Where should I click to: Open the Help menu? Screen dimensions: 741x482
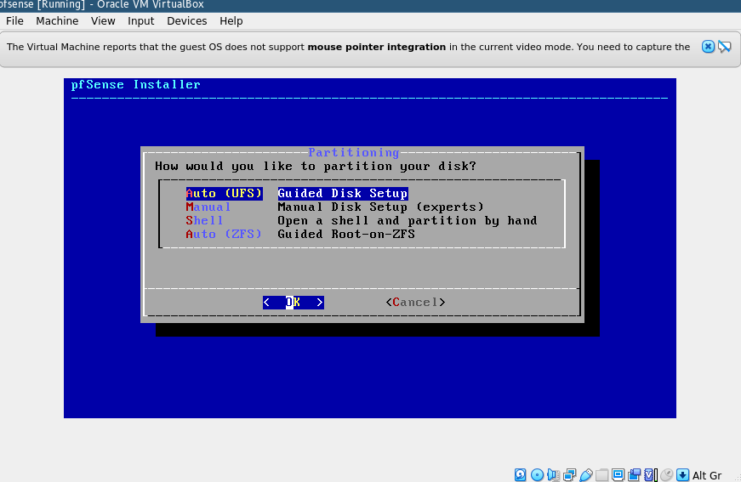[231, 20]
